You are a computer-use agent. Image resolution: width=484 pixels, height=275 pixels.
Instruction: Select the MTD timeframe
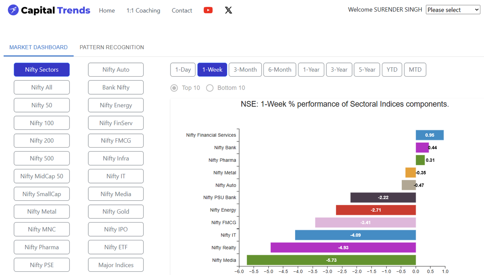pyautogui.click(x=415, y=70)
